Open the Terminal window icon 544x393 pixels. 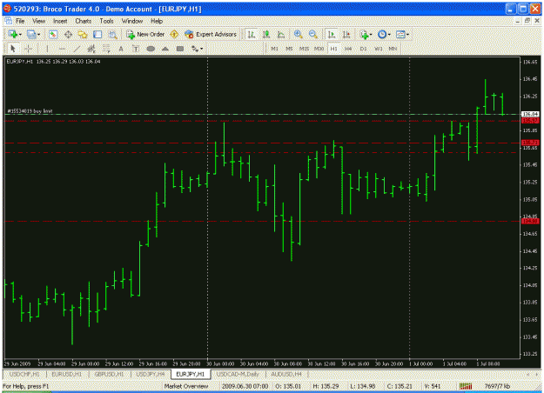point(97,34)
